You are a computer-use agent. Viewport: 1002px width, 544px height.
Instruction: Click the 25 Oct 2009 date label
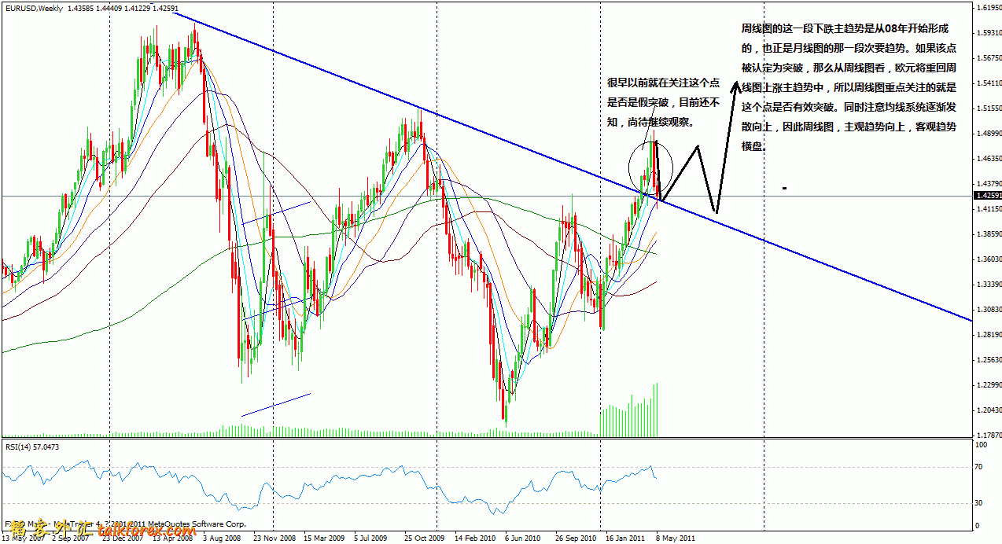pyautogui.click(x=425, y=539)
